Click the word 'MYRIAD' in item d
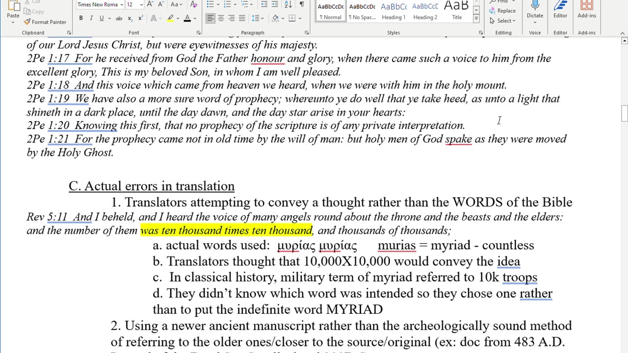The width and height of the screenshot is (628, 353). [x=354, y=309]
